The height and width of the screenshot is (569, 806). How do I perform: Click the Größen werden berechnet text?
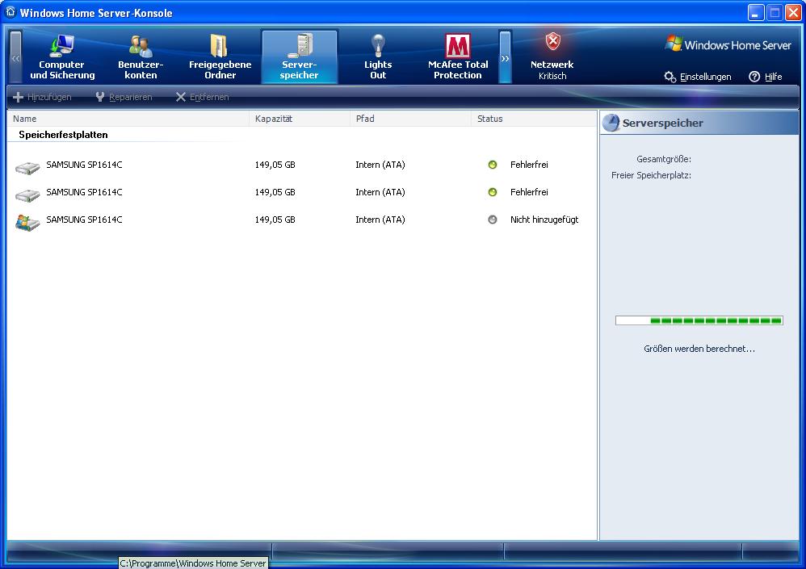[x=699, y=349]
